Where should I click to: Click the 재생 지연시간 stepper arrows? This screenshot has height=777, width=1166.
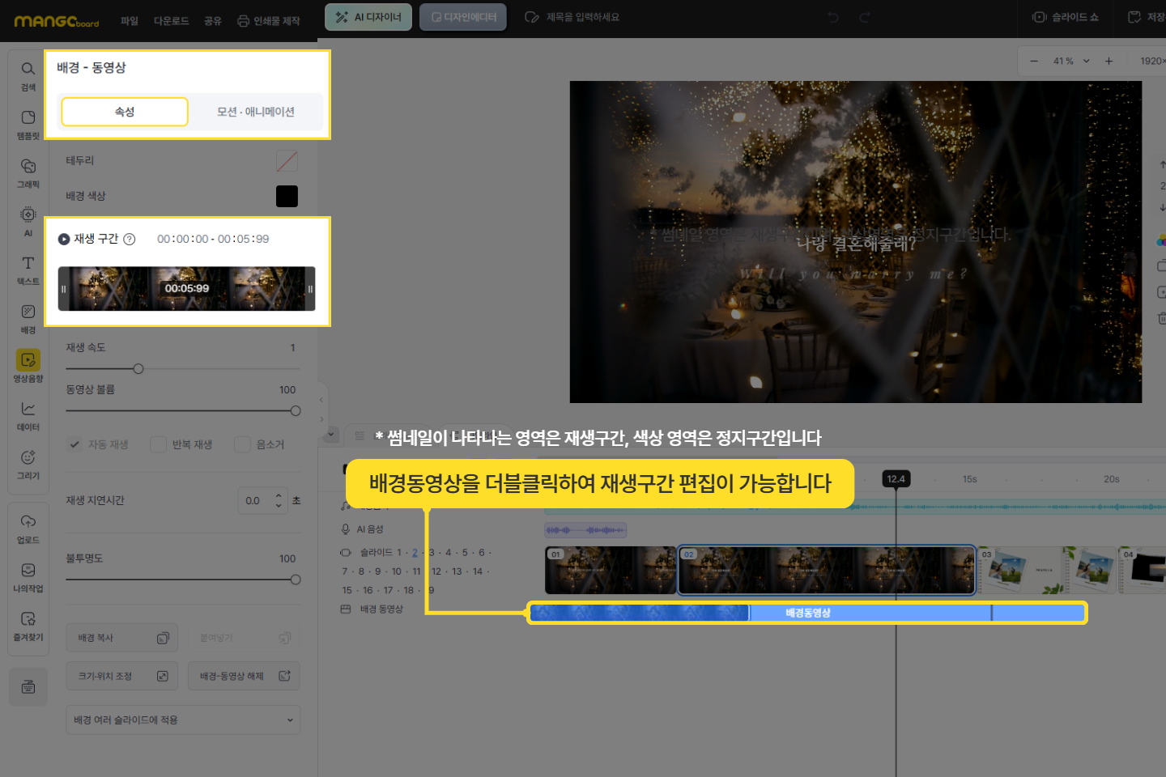click(279, 500)
